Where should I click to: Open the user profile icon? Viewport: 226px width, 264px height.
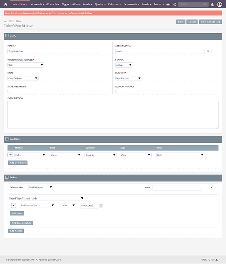pyautogui.click(x=219, y=4)
